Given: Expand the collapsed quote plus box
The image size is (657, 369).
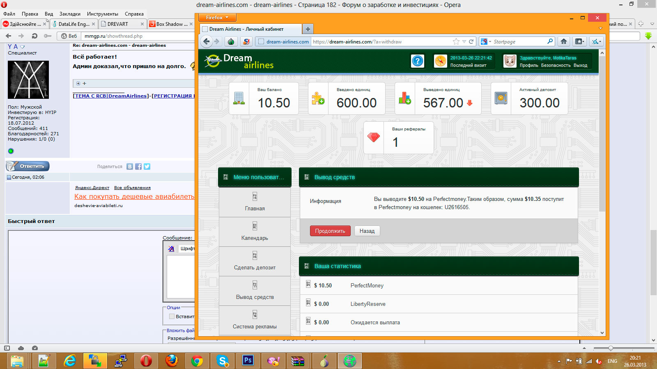Looking at the screenshot, I should (x=78, y=83).
